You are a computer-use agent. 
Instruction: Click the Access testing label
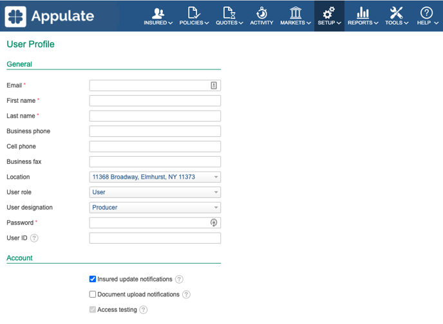pyautogui.click(x=117, y=310)
